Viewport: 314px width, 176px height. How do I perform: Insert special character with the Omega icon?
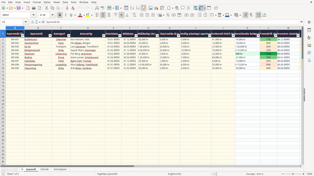coord(169,8)
